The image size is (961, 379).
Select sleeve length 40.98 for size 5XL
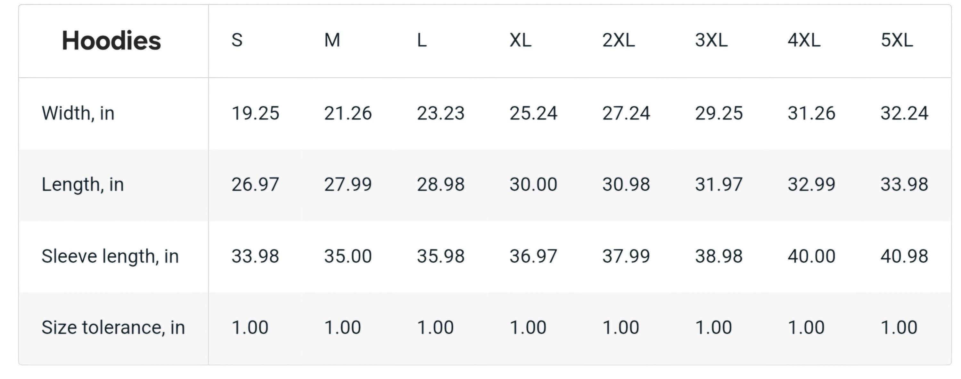click(x=904, y=257)
